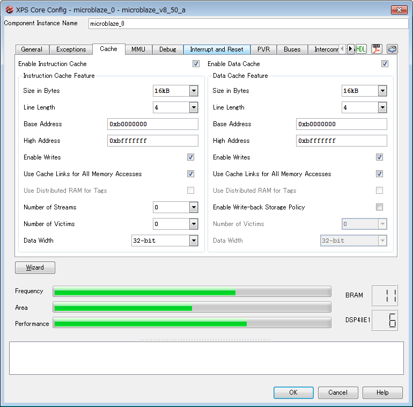
Task: Expand the Number of Streams dropdown
Action: 193,207
